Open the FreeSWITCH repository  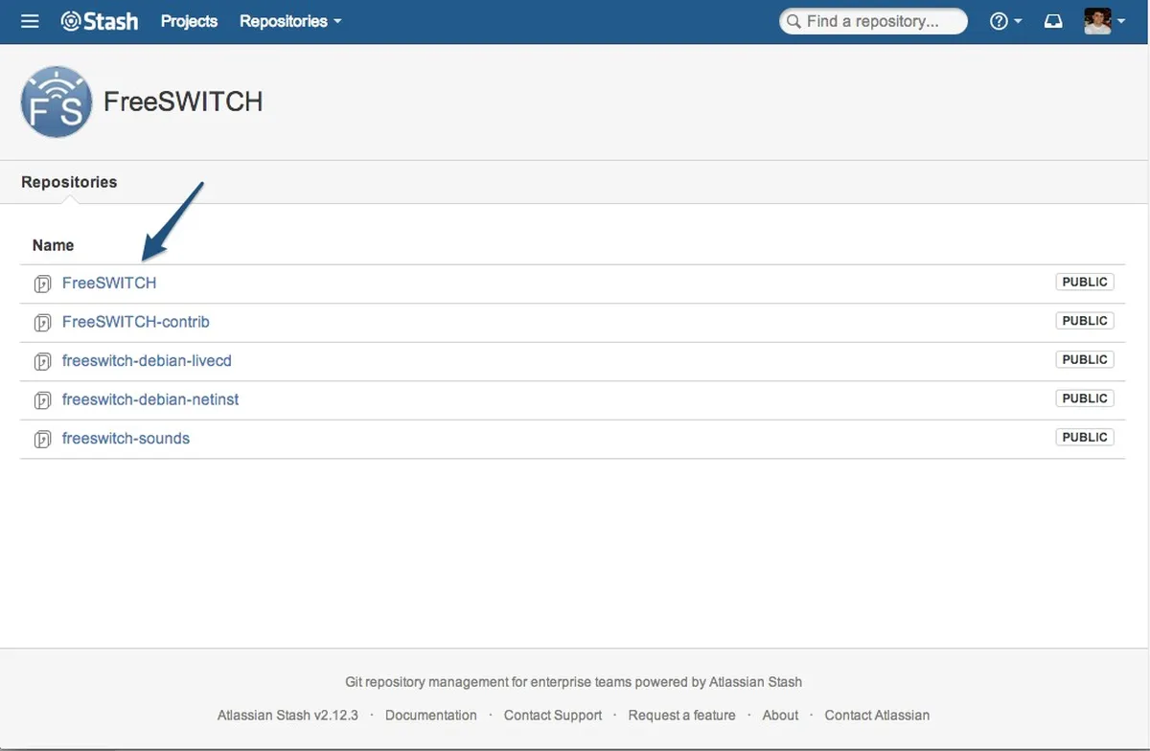(109, 284)
